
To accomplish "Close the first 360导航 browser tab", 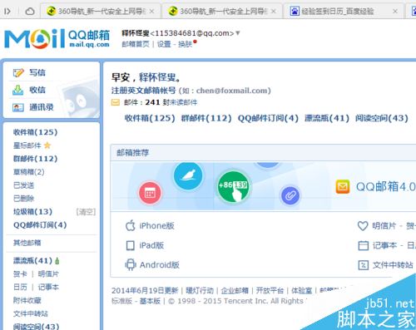I will (151, 12).
